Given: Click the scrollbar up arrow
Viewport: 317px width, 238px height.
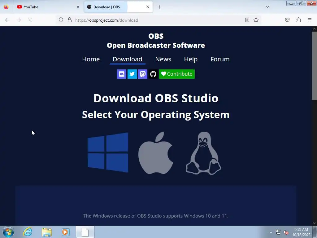Looking at the screenshot, I should click(314, 29).
